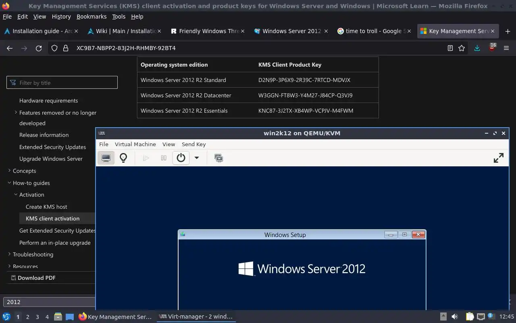This screenshot has width=516, height=323.
Task: Click the start menu icon in taskbar
Action: [6, 317]
